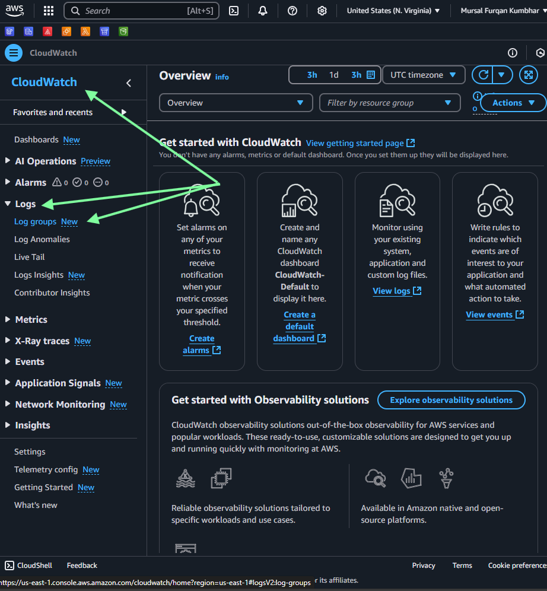The image size is (547, 591).
Task: Open the red Amplify favorite shortcut
Action: (47, 31)
